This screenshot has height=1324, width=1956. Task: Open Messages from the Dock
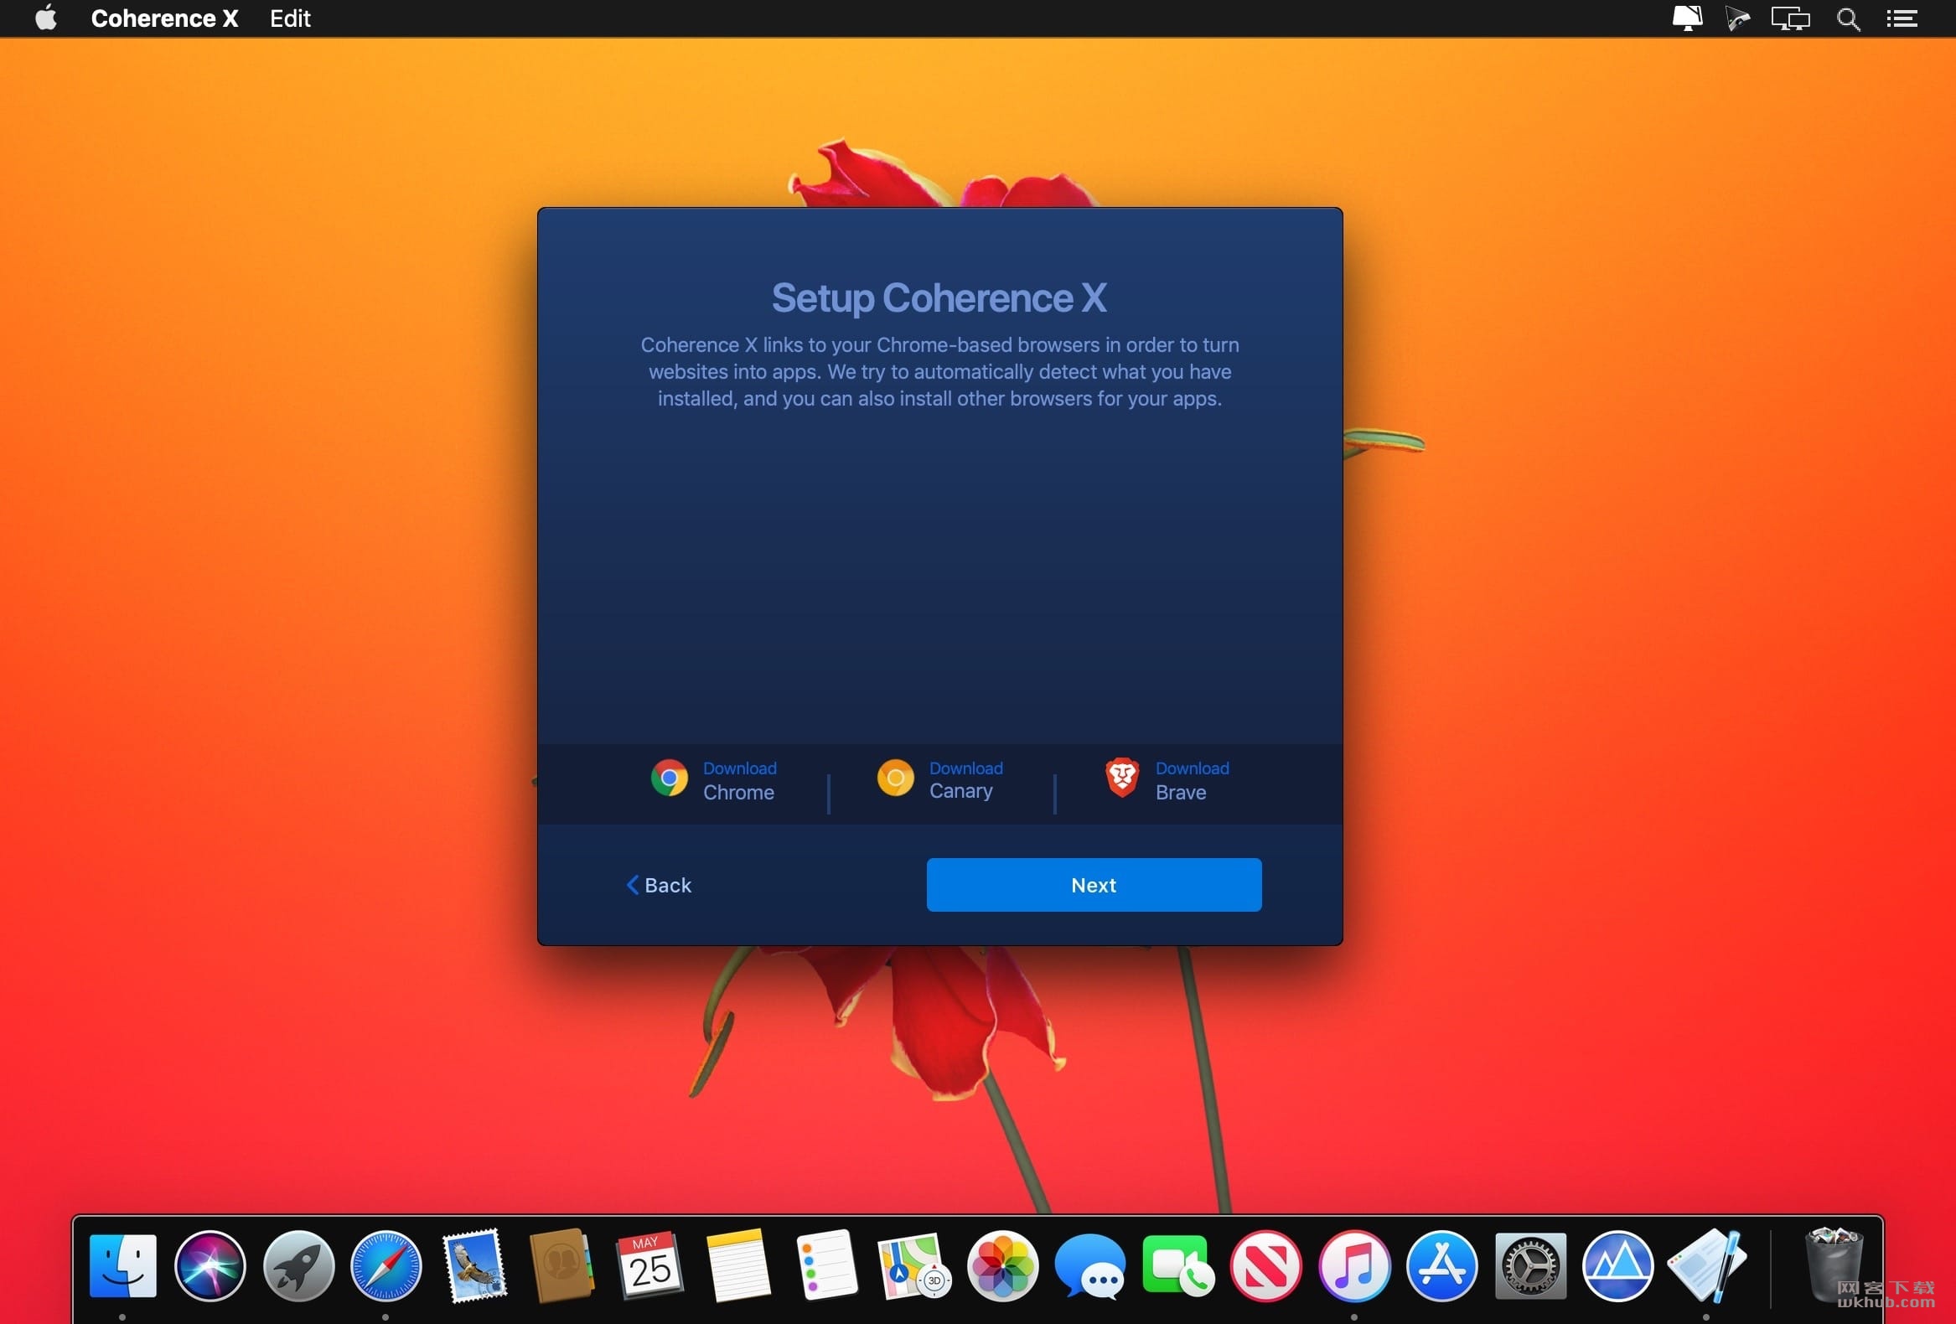click(x=1090, y=1265)
